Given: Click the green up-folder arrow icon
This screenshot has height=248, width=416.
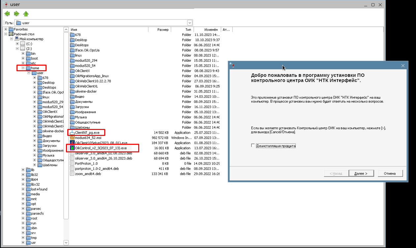Looking at the screenshot, I should [x=26, y=14].
